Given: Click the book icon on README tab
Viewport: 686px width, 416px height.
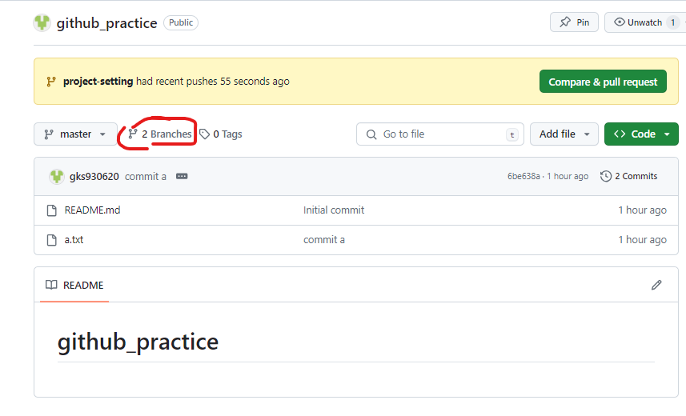Looking at the screenshot, I should 51,286.
